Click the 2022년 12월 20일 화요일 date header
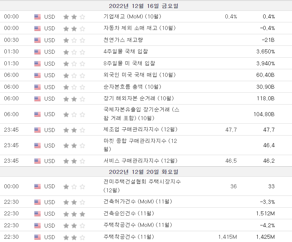 pyautogui.click(x=143, y=172)
